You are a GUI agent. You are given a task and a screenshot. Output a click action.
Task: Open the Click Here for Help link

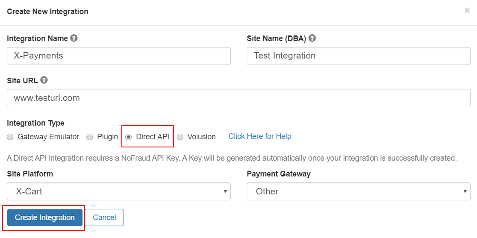pos(260,136)
